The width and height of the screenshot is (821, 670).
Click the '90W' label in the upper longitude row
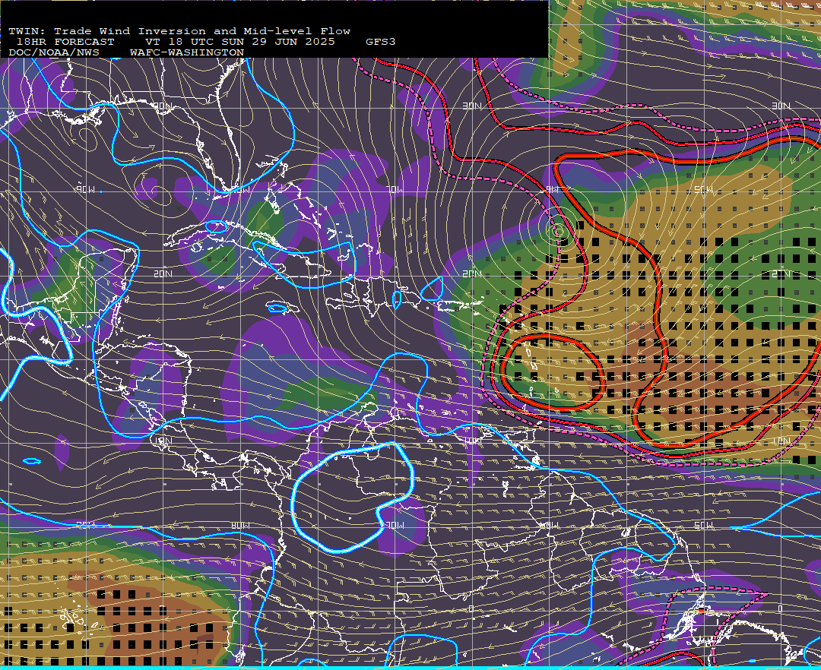tap(86, 189)
